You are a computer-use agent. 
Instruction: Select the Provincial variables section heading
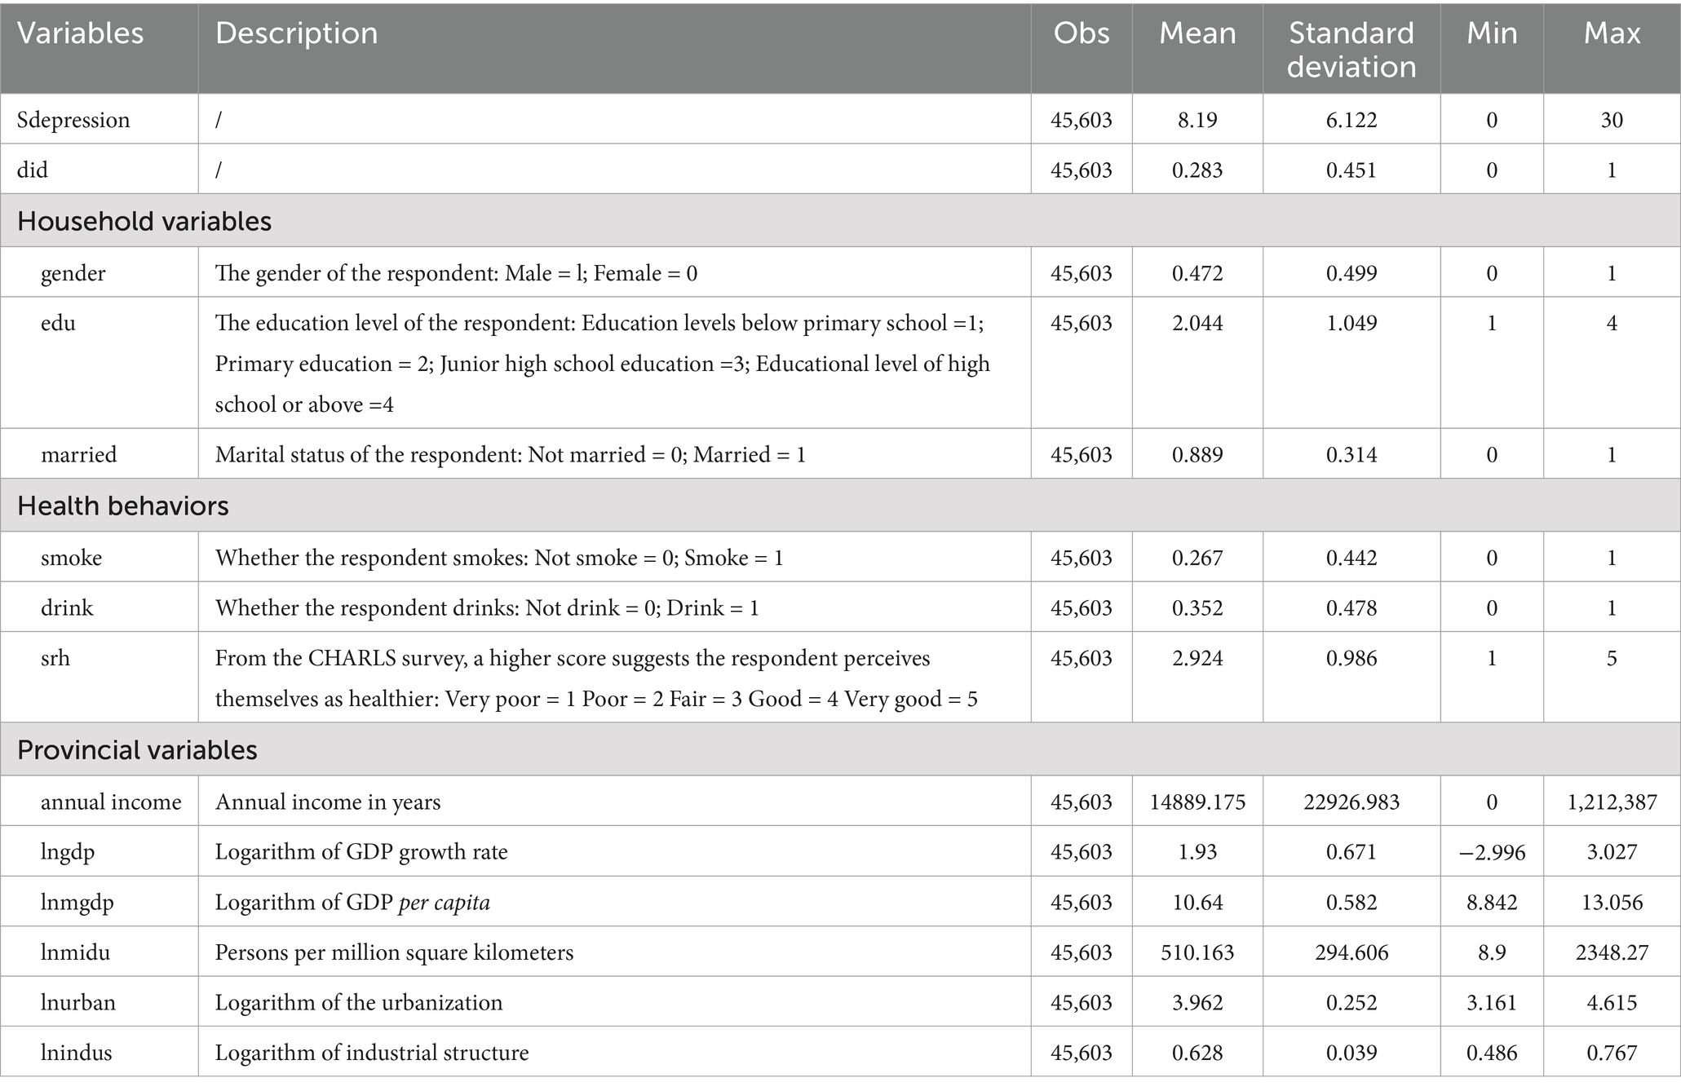point(137,749)
